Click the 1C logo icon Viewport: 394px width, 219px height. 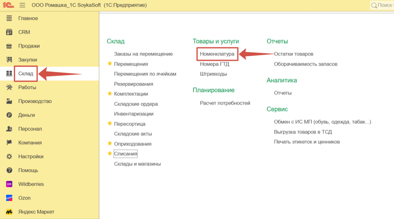tap(8, 5)
